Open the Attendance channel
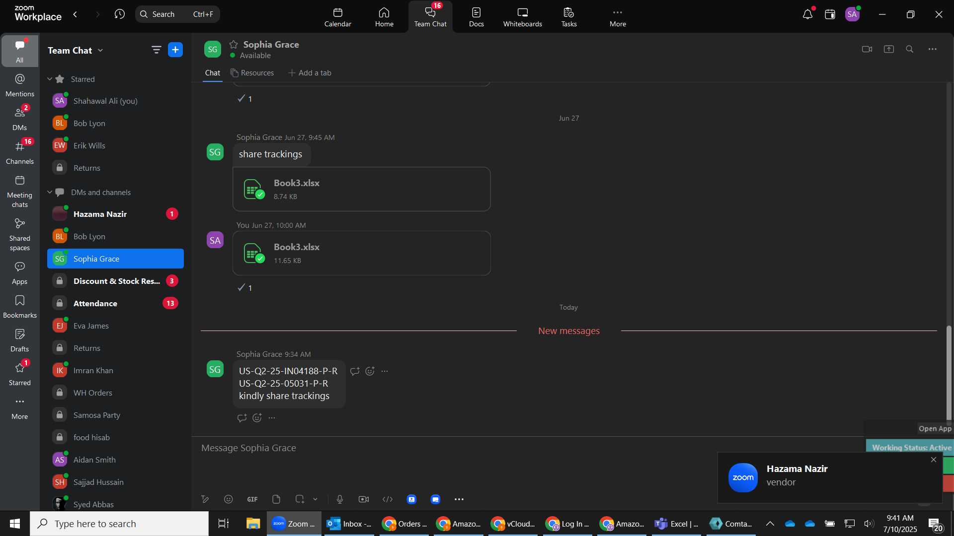 click(x=115, y=303)
